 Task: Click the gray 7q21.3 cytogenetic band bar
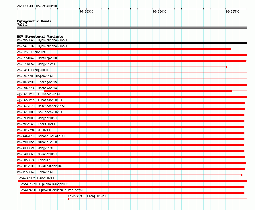pyautogui.click(x=132, y=28)
